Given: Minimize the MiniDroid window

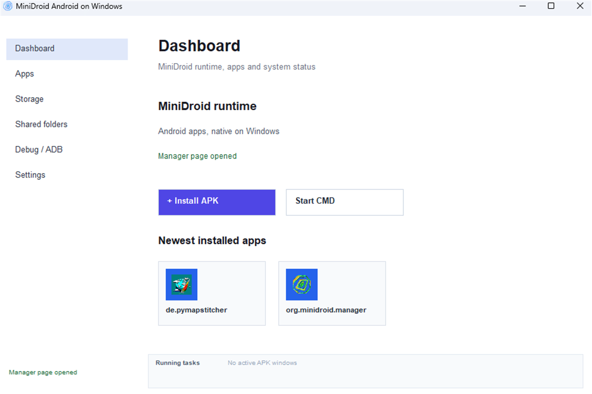Looking at the screenshot, I should (522, 6).
